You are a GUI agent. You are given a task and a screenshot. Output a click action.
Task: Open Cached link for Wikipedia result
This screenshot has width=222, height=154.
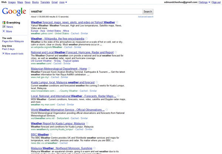(x=68, y=47)
